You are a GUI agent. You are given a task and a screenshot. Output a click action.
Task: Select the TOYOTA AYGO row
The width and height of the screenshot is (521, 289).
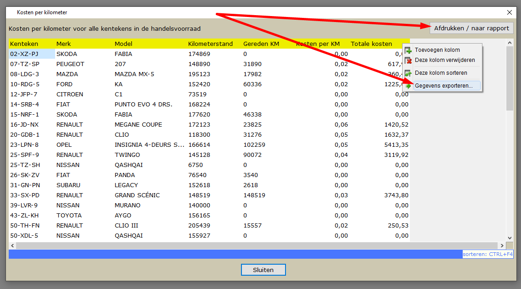[x=209, y=215]
